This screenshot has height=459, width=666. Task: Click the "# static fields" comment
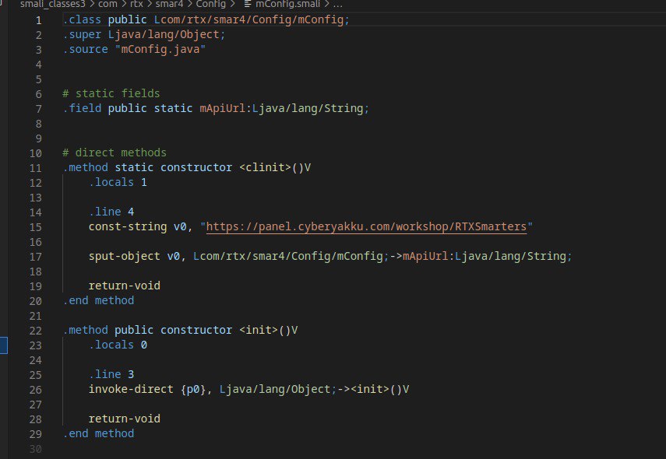pyautogui.click(x=111, y=94)
